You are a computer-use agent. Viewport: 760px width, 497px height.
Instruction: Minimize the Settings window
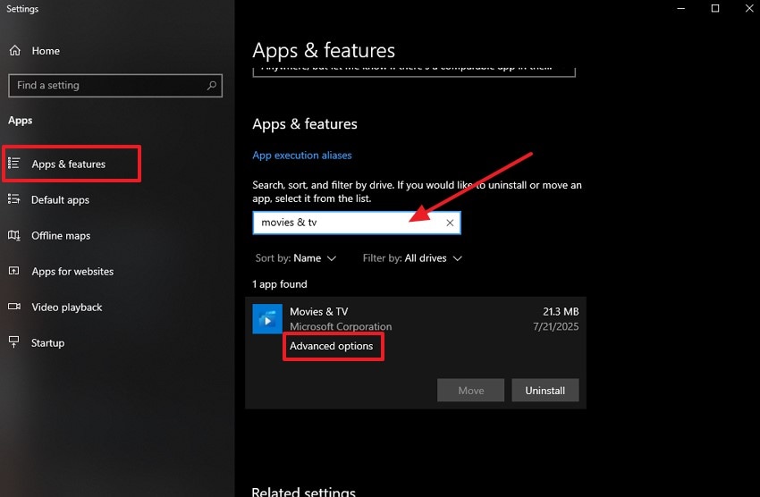tap(681, 8)
